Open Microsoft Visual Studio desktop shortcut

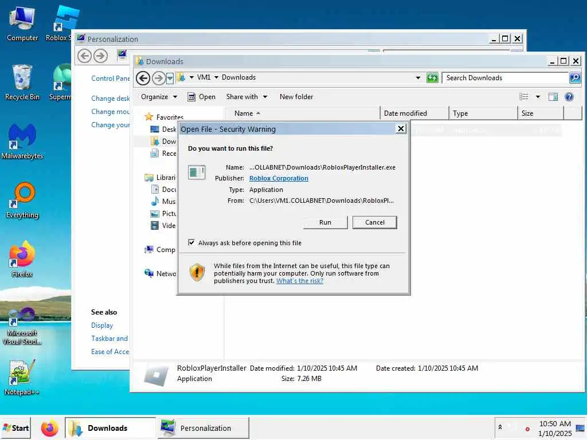[22, 326]
